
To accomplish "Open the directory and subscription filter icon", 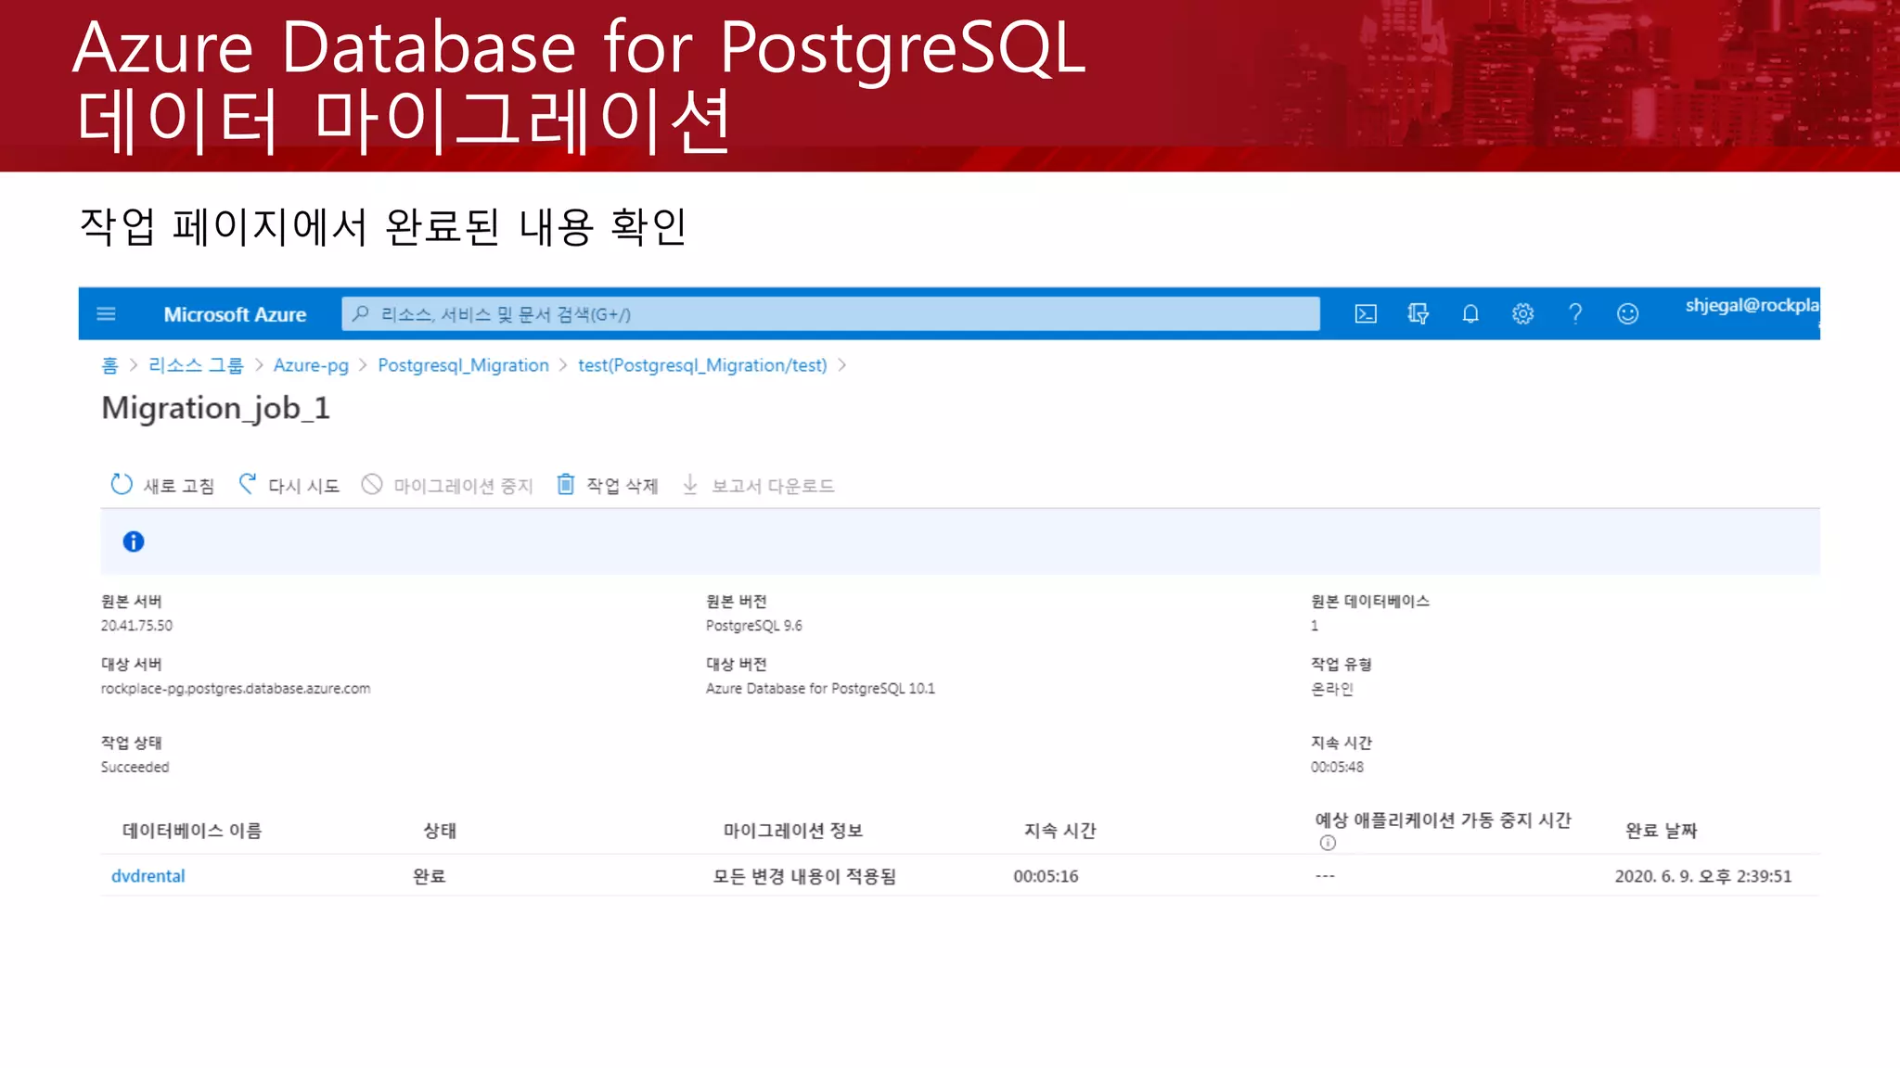I will tap(1418, 314).
